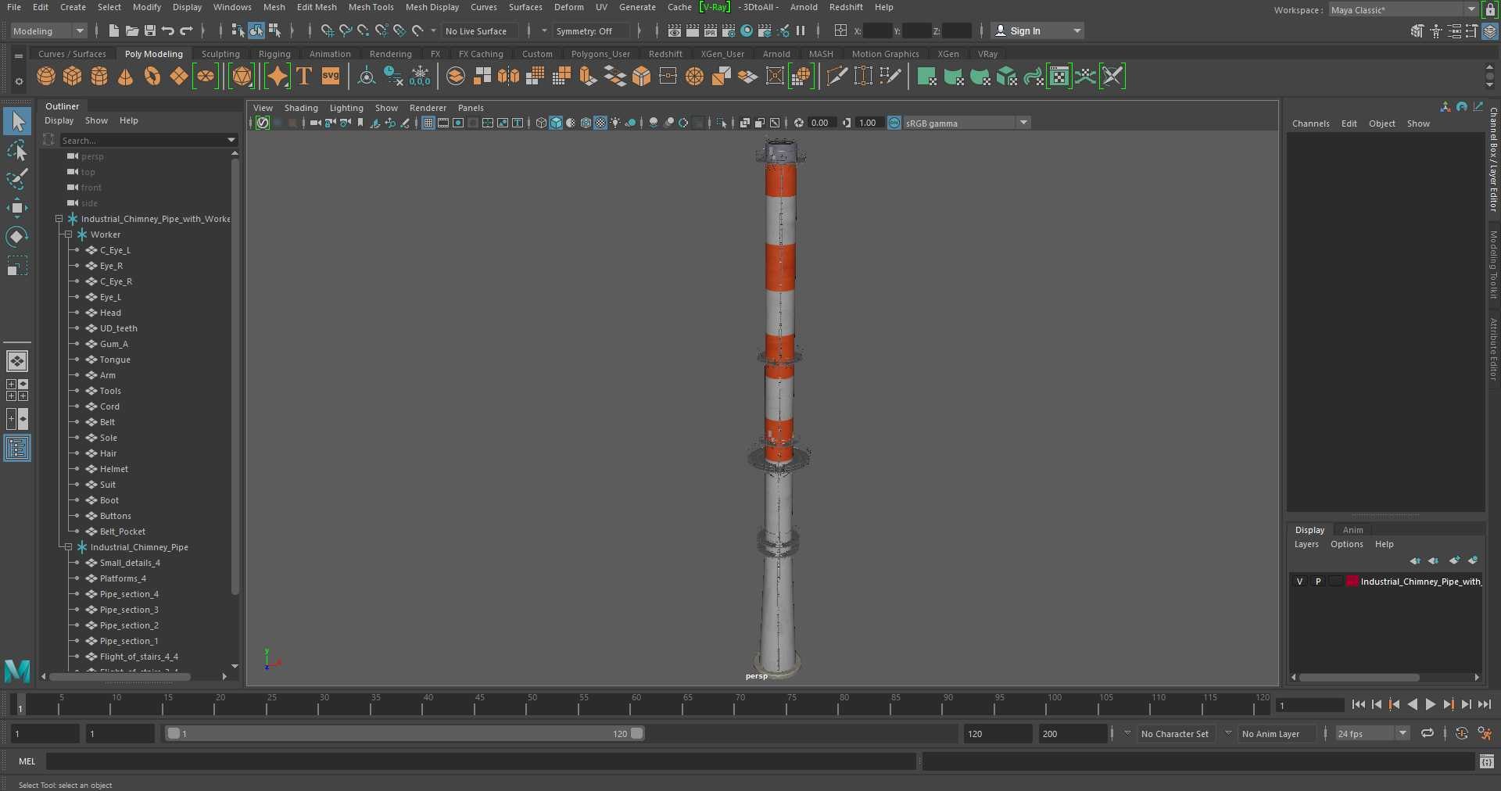Select the Scale tool in the toolbox

[x=17, y=266]
